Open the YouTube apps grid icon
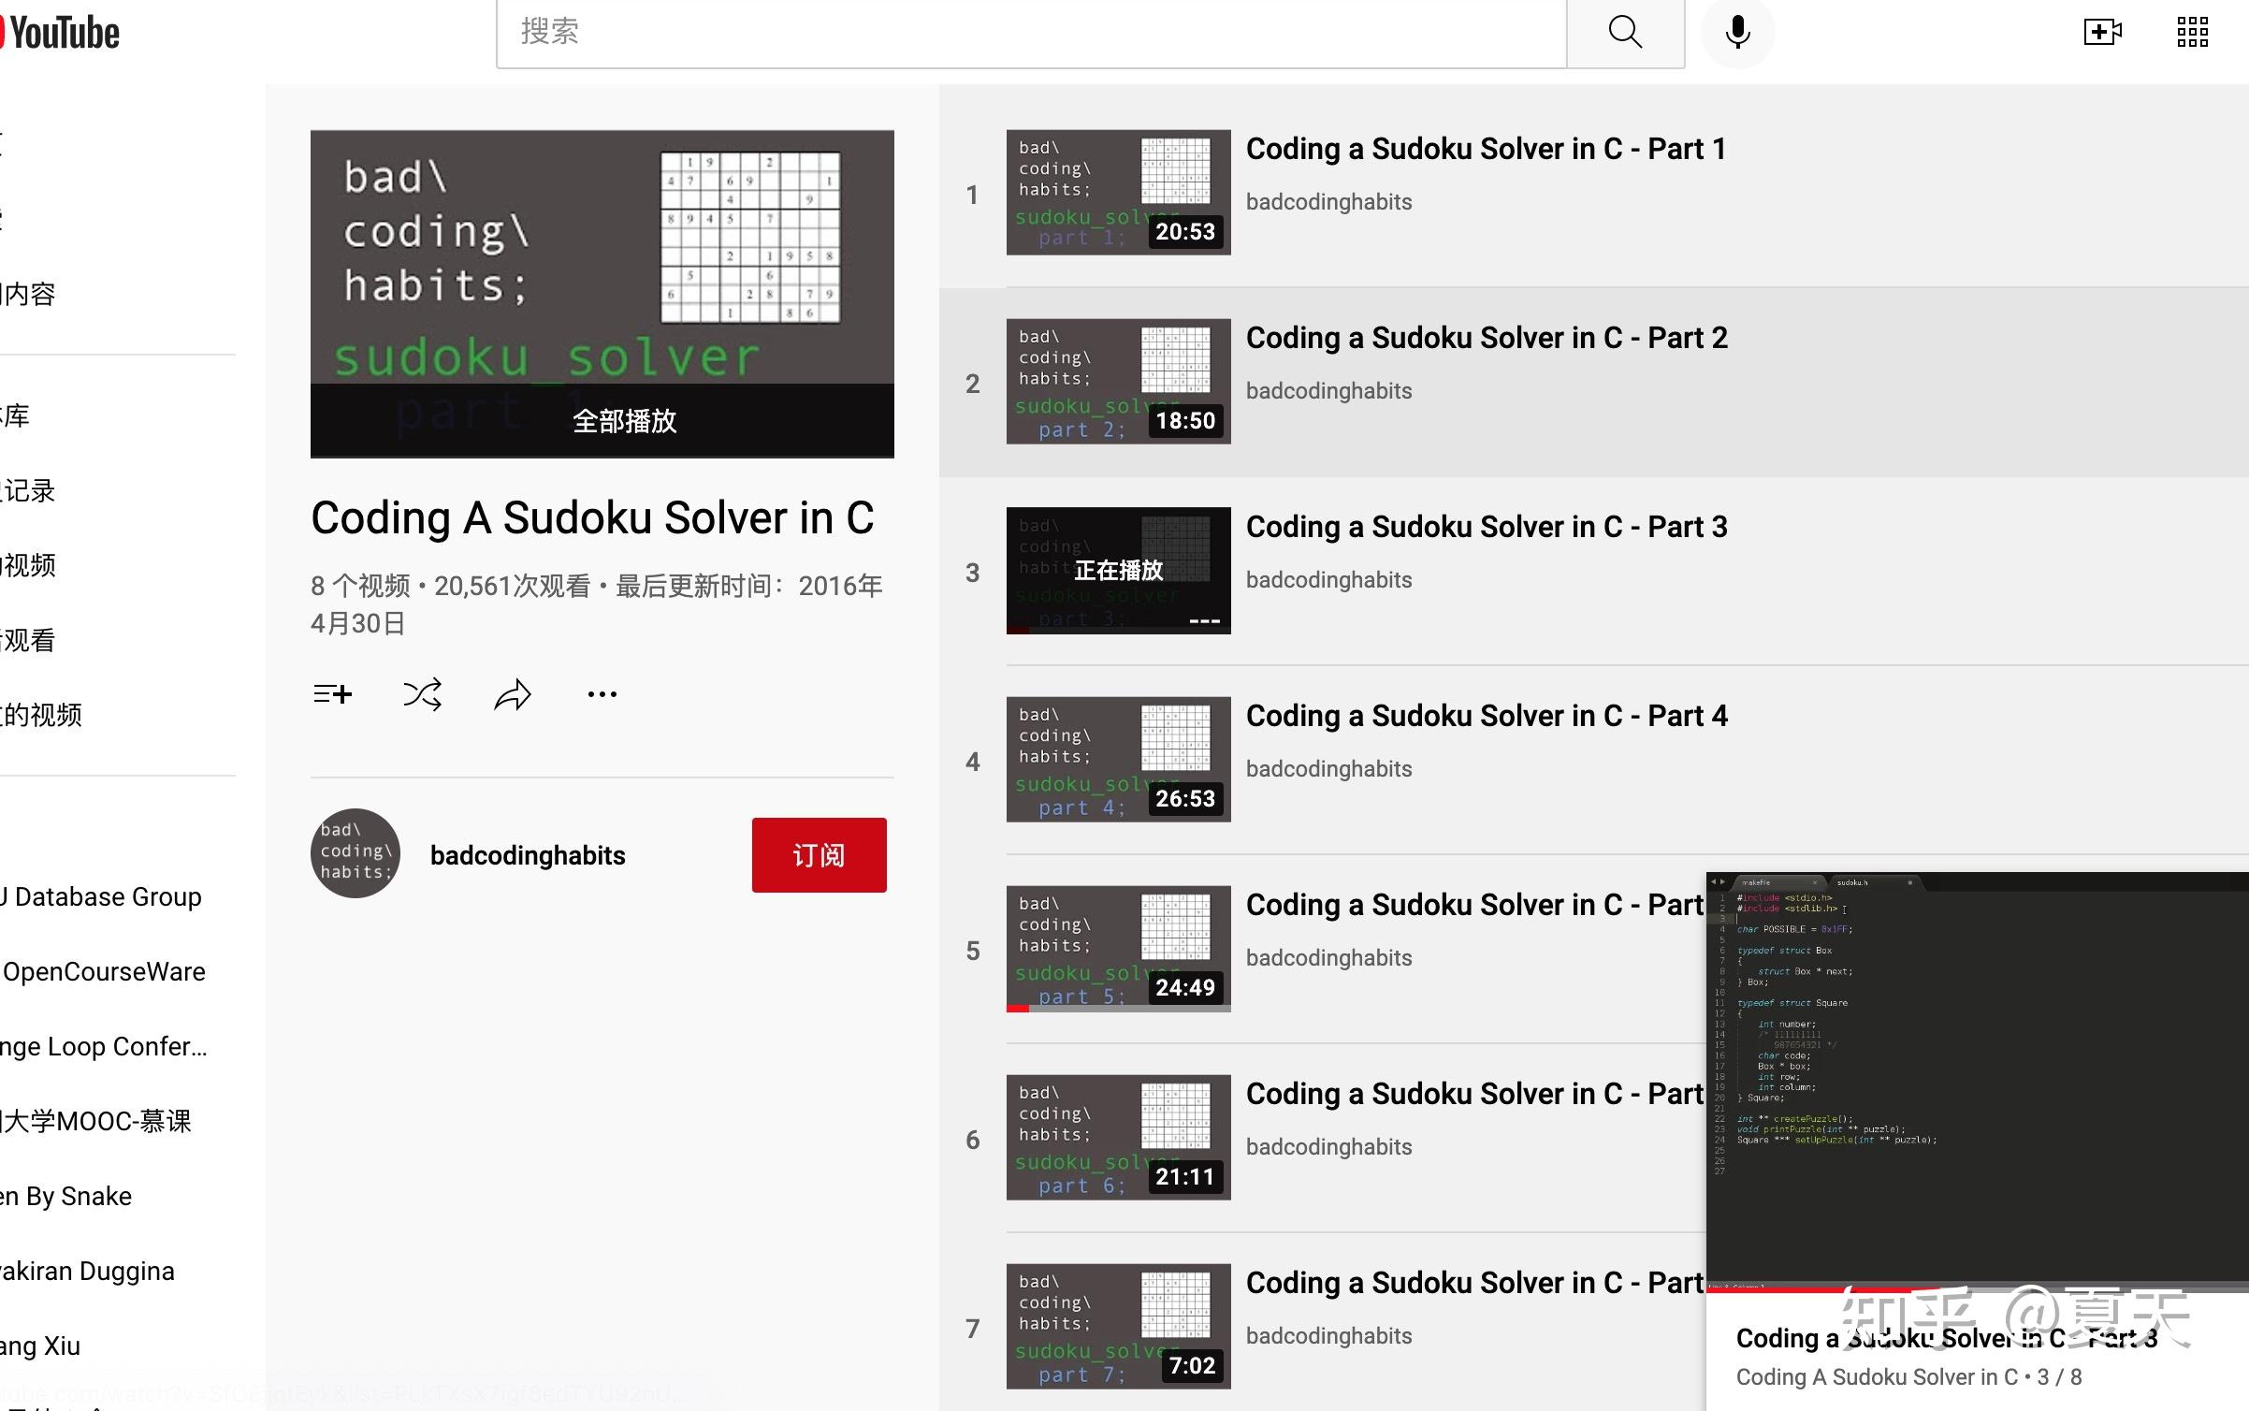Screen dimensions: 2249x1411 (x=2192, y=33)
